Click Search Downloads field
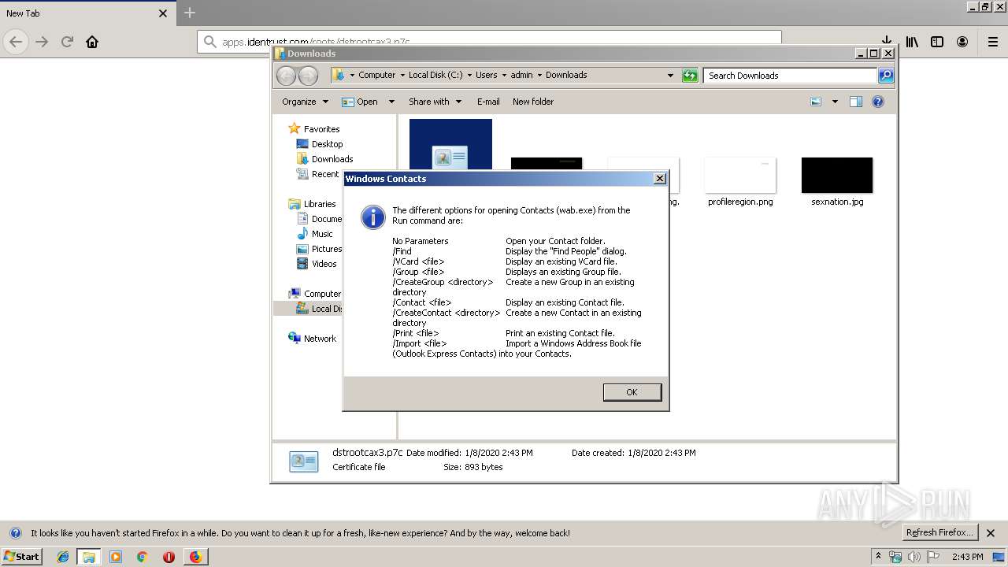Viewport: 1008px width, 567px height. 790,76
